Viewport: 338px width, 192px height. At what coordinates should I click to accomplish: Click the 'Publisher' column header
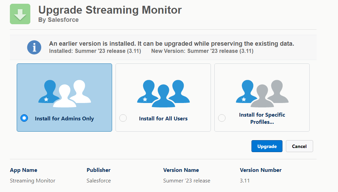coord(98,170)
